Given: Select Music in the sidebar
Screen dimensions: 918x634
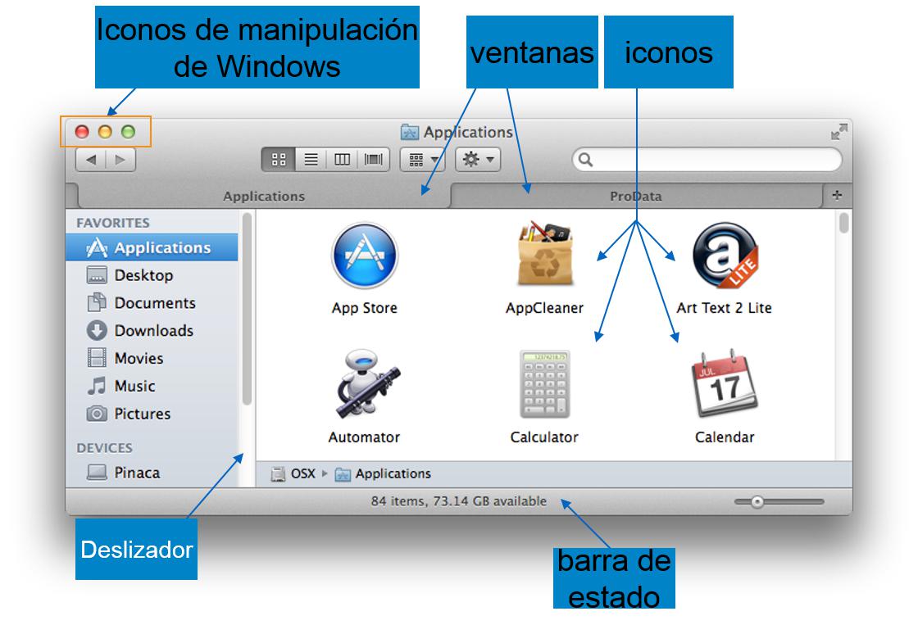Looking at the screenshot, I should point(152,386).
